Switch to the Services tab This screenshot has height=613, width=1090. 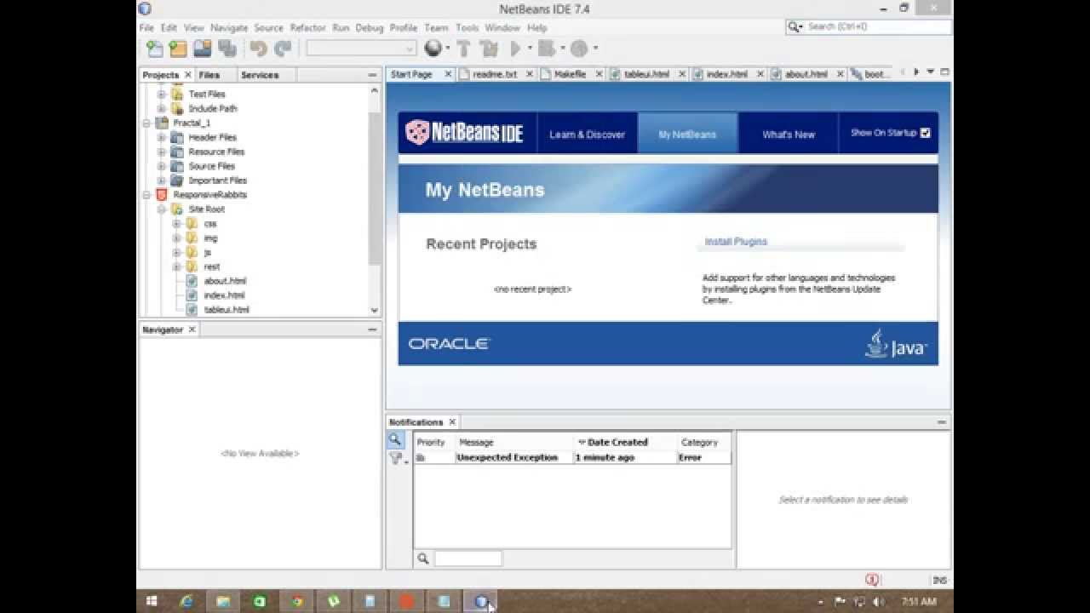[260, 75]
